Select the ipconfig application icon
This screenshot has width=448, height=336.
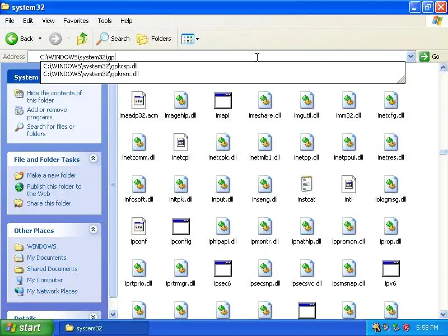click(x=180, y=226)
